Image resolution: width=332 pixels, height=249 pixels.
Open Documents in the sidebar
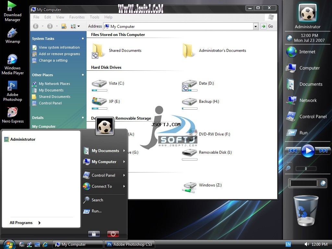point(304,84)
